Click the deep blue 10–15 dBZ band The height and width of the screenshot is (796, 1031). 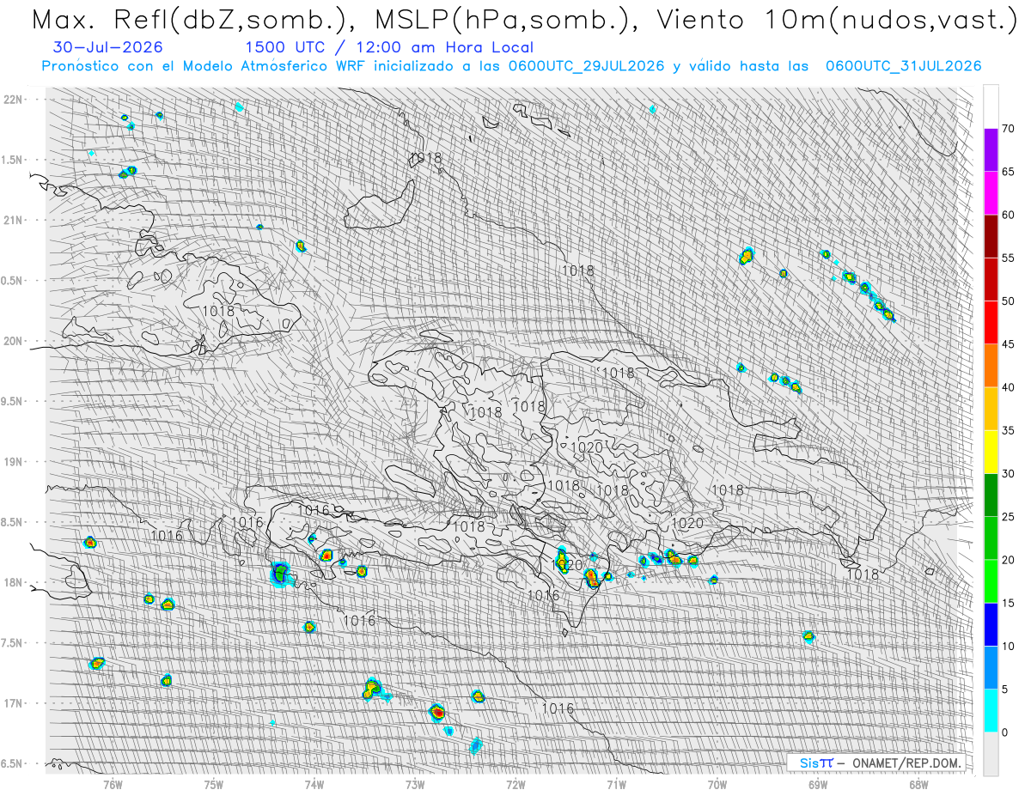(x=991, y=624)
